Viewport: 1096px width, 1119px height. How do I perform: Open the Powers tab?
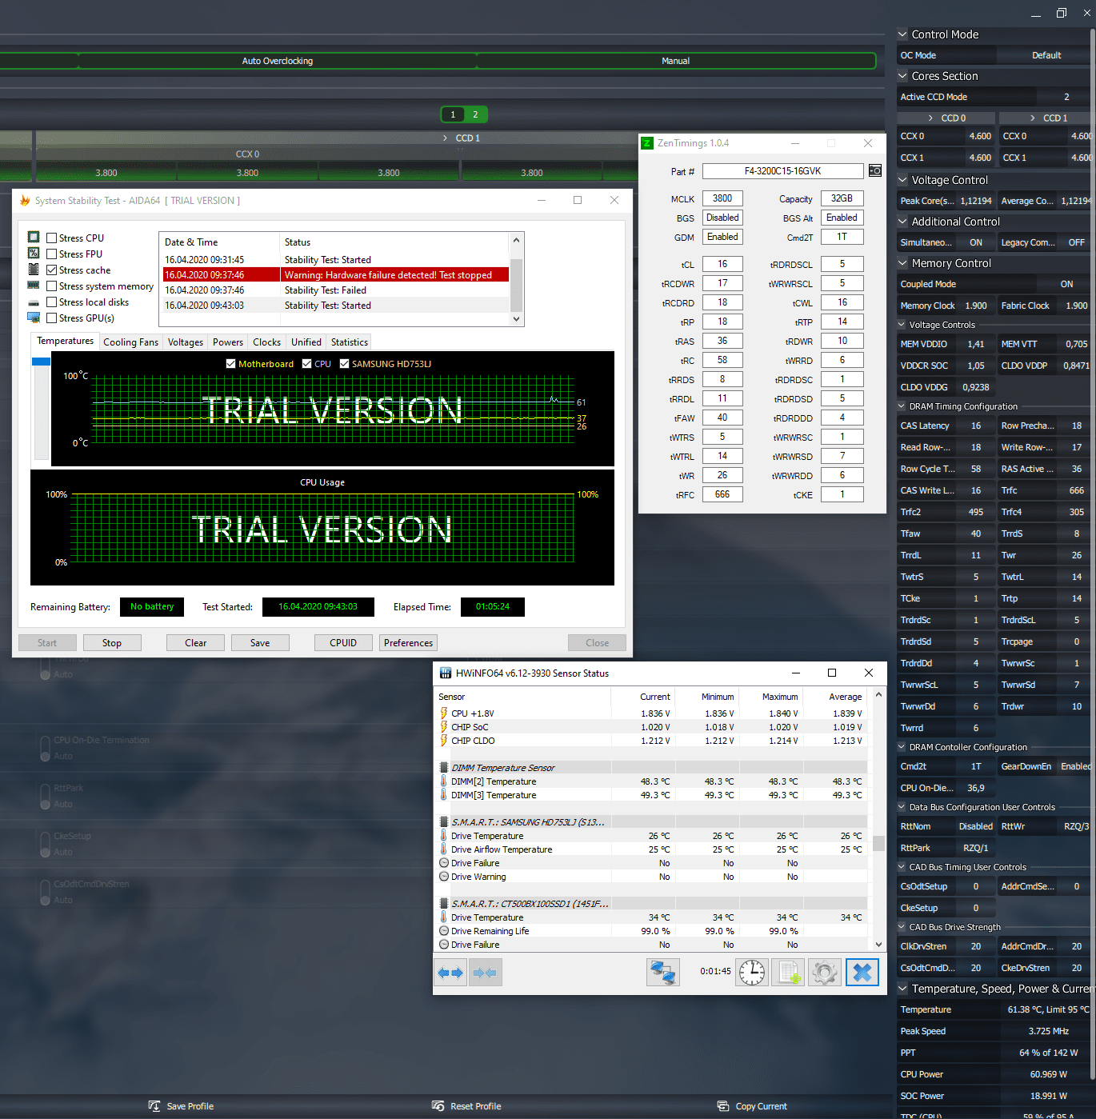228,342
